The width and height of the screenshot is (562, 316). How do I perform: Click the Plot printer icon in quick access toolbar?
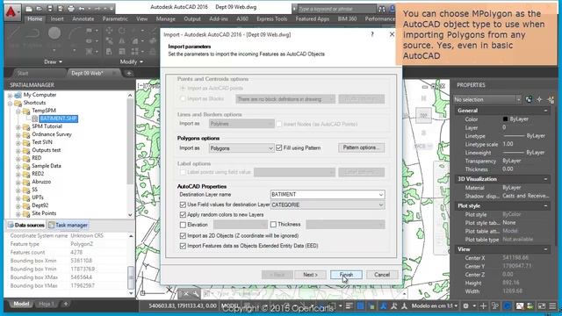click(x=71, y=8)
